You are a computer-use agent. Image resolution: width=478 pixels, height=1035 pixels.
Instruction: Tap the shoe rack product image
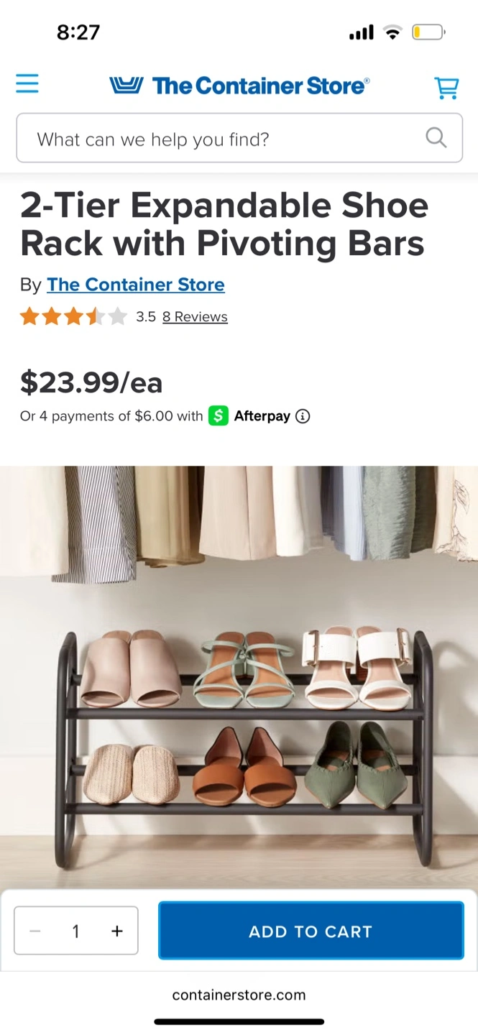tap(239, 676)
